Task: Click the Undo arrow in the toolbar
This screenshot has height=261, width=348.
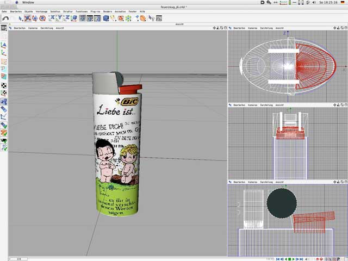Action: pyautogui.click(x=5, y=18)
